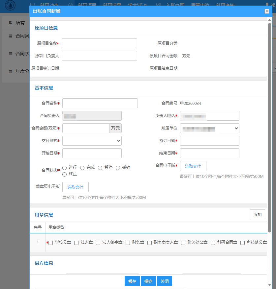The image size is (276, 289).
Task: Click 选取文件 for 盖章页电子版
Action: 76,187
